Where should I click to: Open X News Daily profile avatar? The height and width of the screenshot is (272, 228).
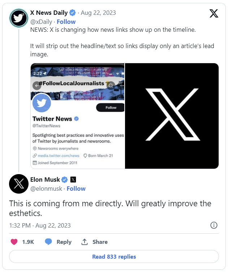(18, 18)
